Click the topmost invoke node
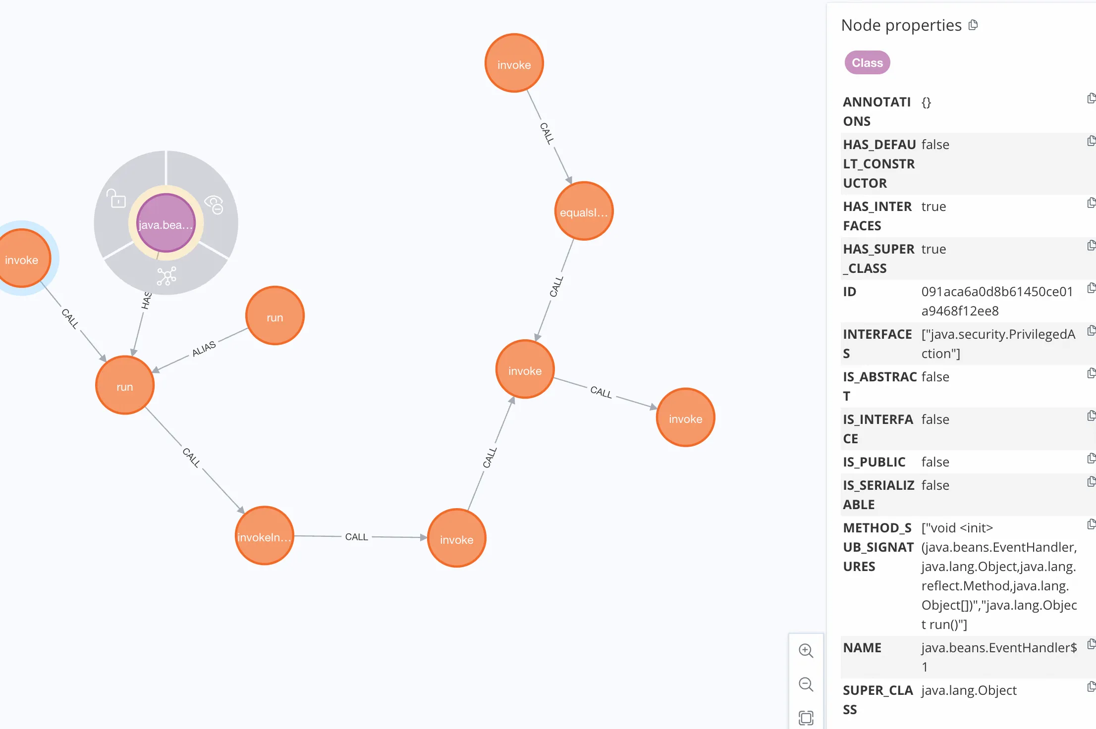Screen dimensions: 1096x729 coord(514,64)
